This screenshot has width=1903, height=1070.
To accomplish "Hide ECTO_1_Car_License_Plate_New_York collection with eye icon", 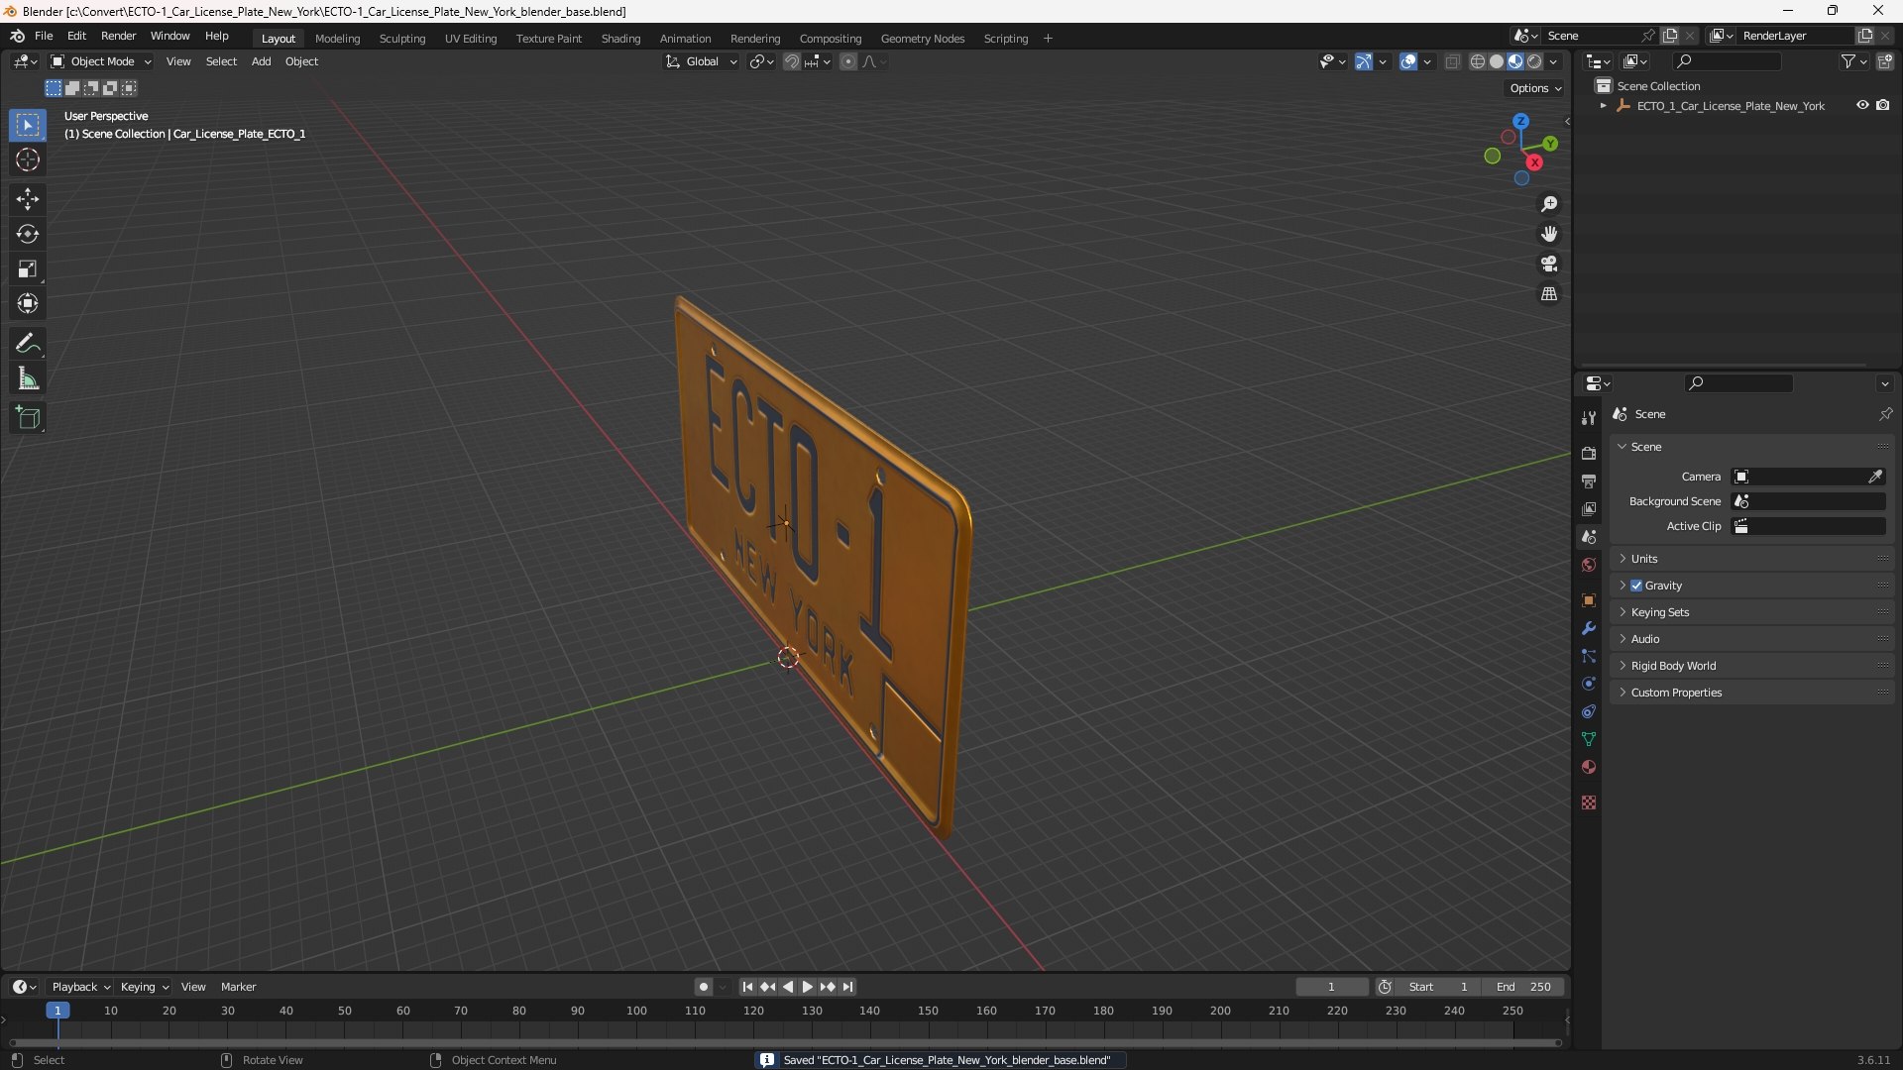I will click(x=1862, y=105).
